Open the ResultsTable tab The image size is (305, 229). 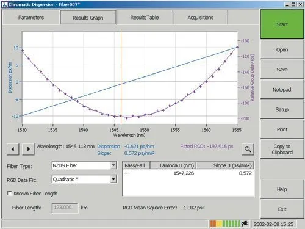145,18
